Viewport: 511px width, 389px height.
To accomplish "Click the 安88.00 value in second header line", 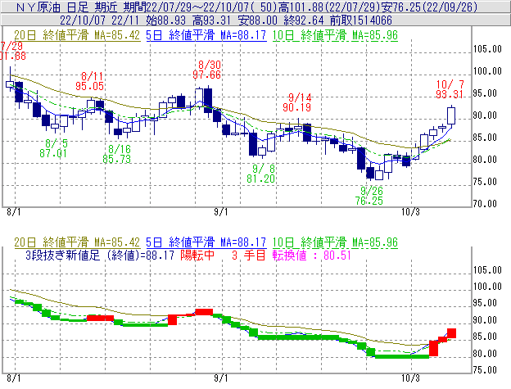I will (x=258, y=20).
